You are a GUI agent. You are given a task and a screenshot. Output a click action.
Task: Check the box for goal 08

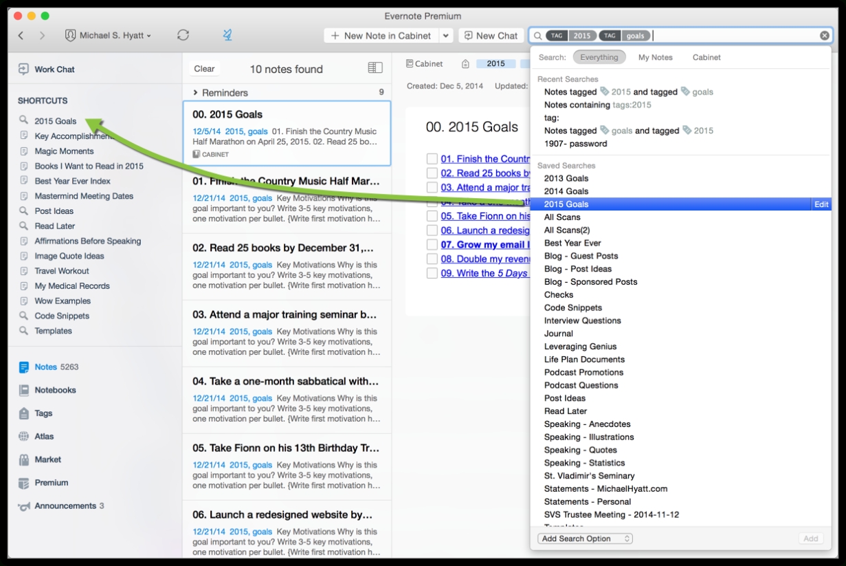(x=432, y=259)
